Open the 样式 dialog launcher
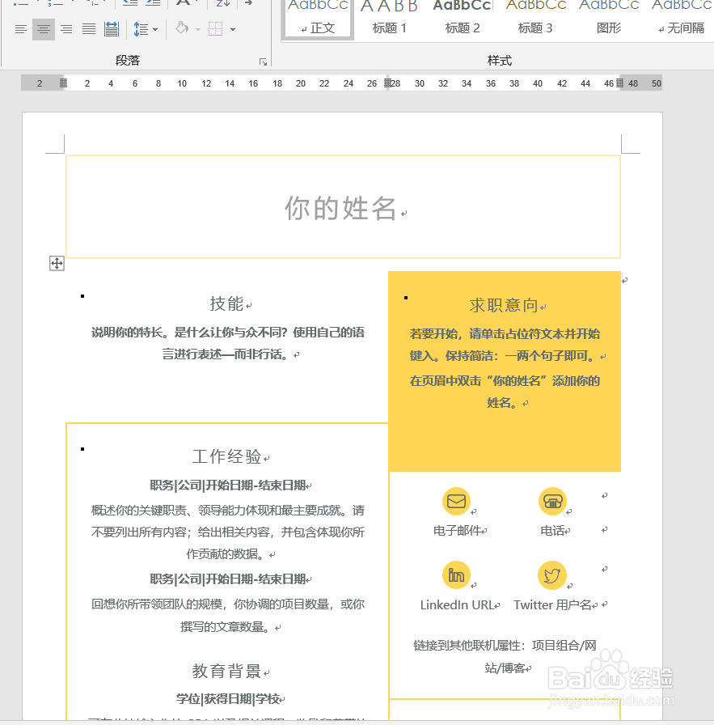The image size is (714, 725). (x=709, y=61)
